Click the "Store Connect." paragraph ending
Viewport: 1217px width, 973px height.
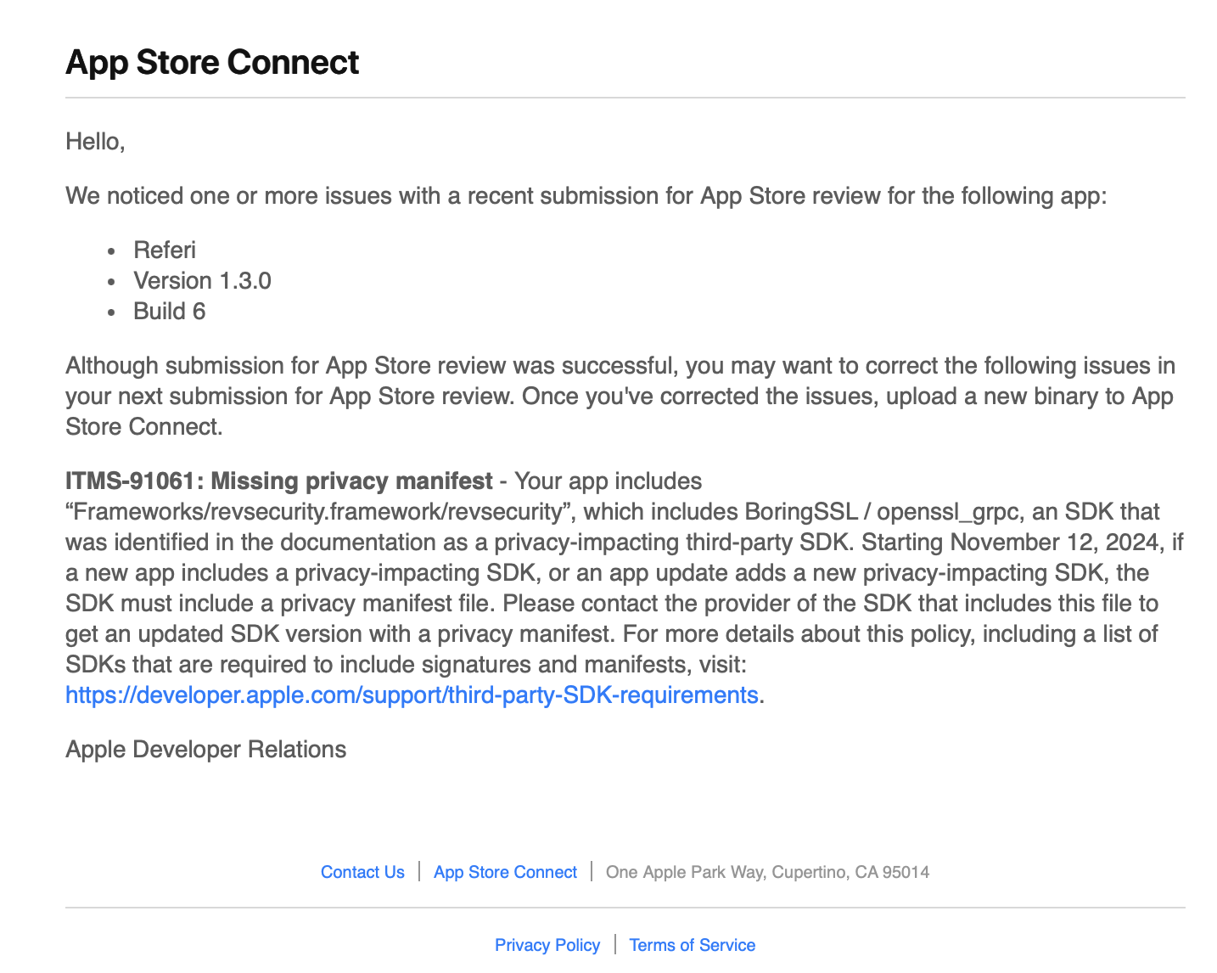click(x=144, y=427)
